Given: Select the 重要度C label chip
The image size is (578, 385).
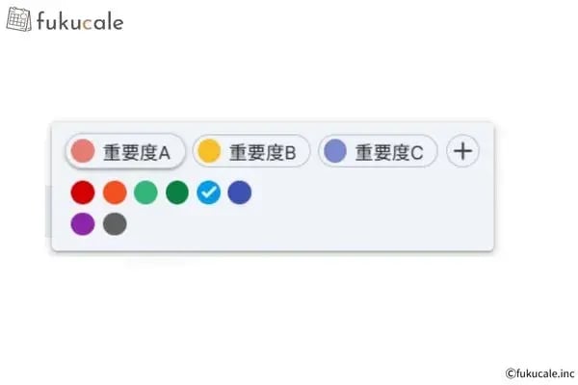Looking at the screenshot, I should pyautogui.click(x=378, y=151).
